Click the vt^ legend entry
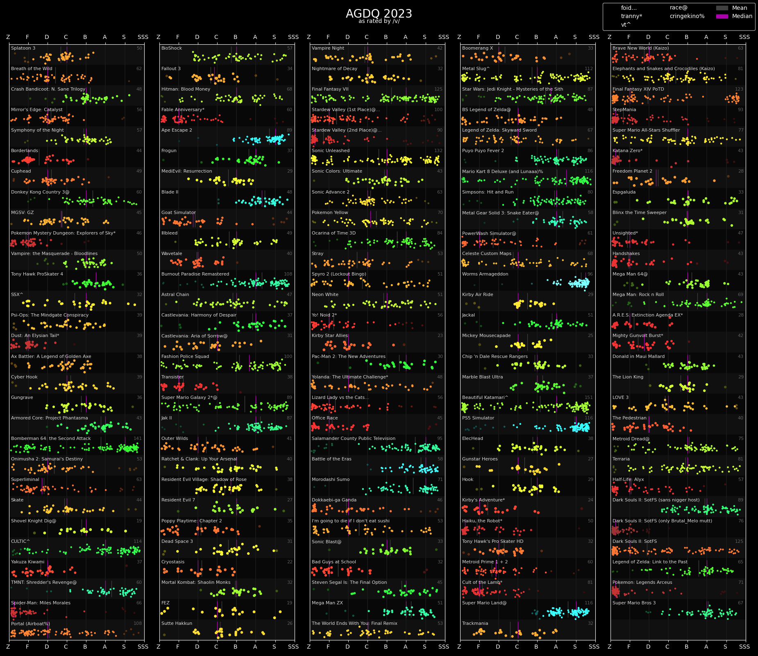The width and height of the screenshot is (758, 656). (x=626, y=25)
